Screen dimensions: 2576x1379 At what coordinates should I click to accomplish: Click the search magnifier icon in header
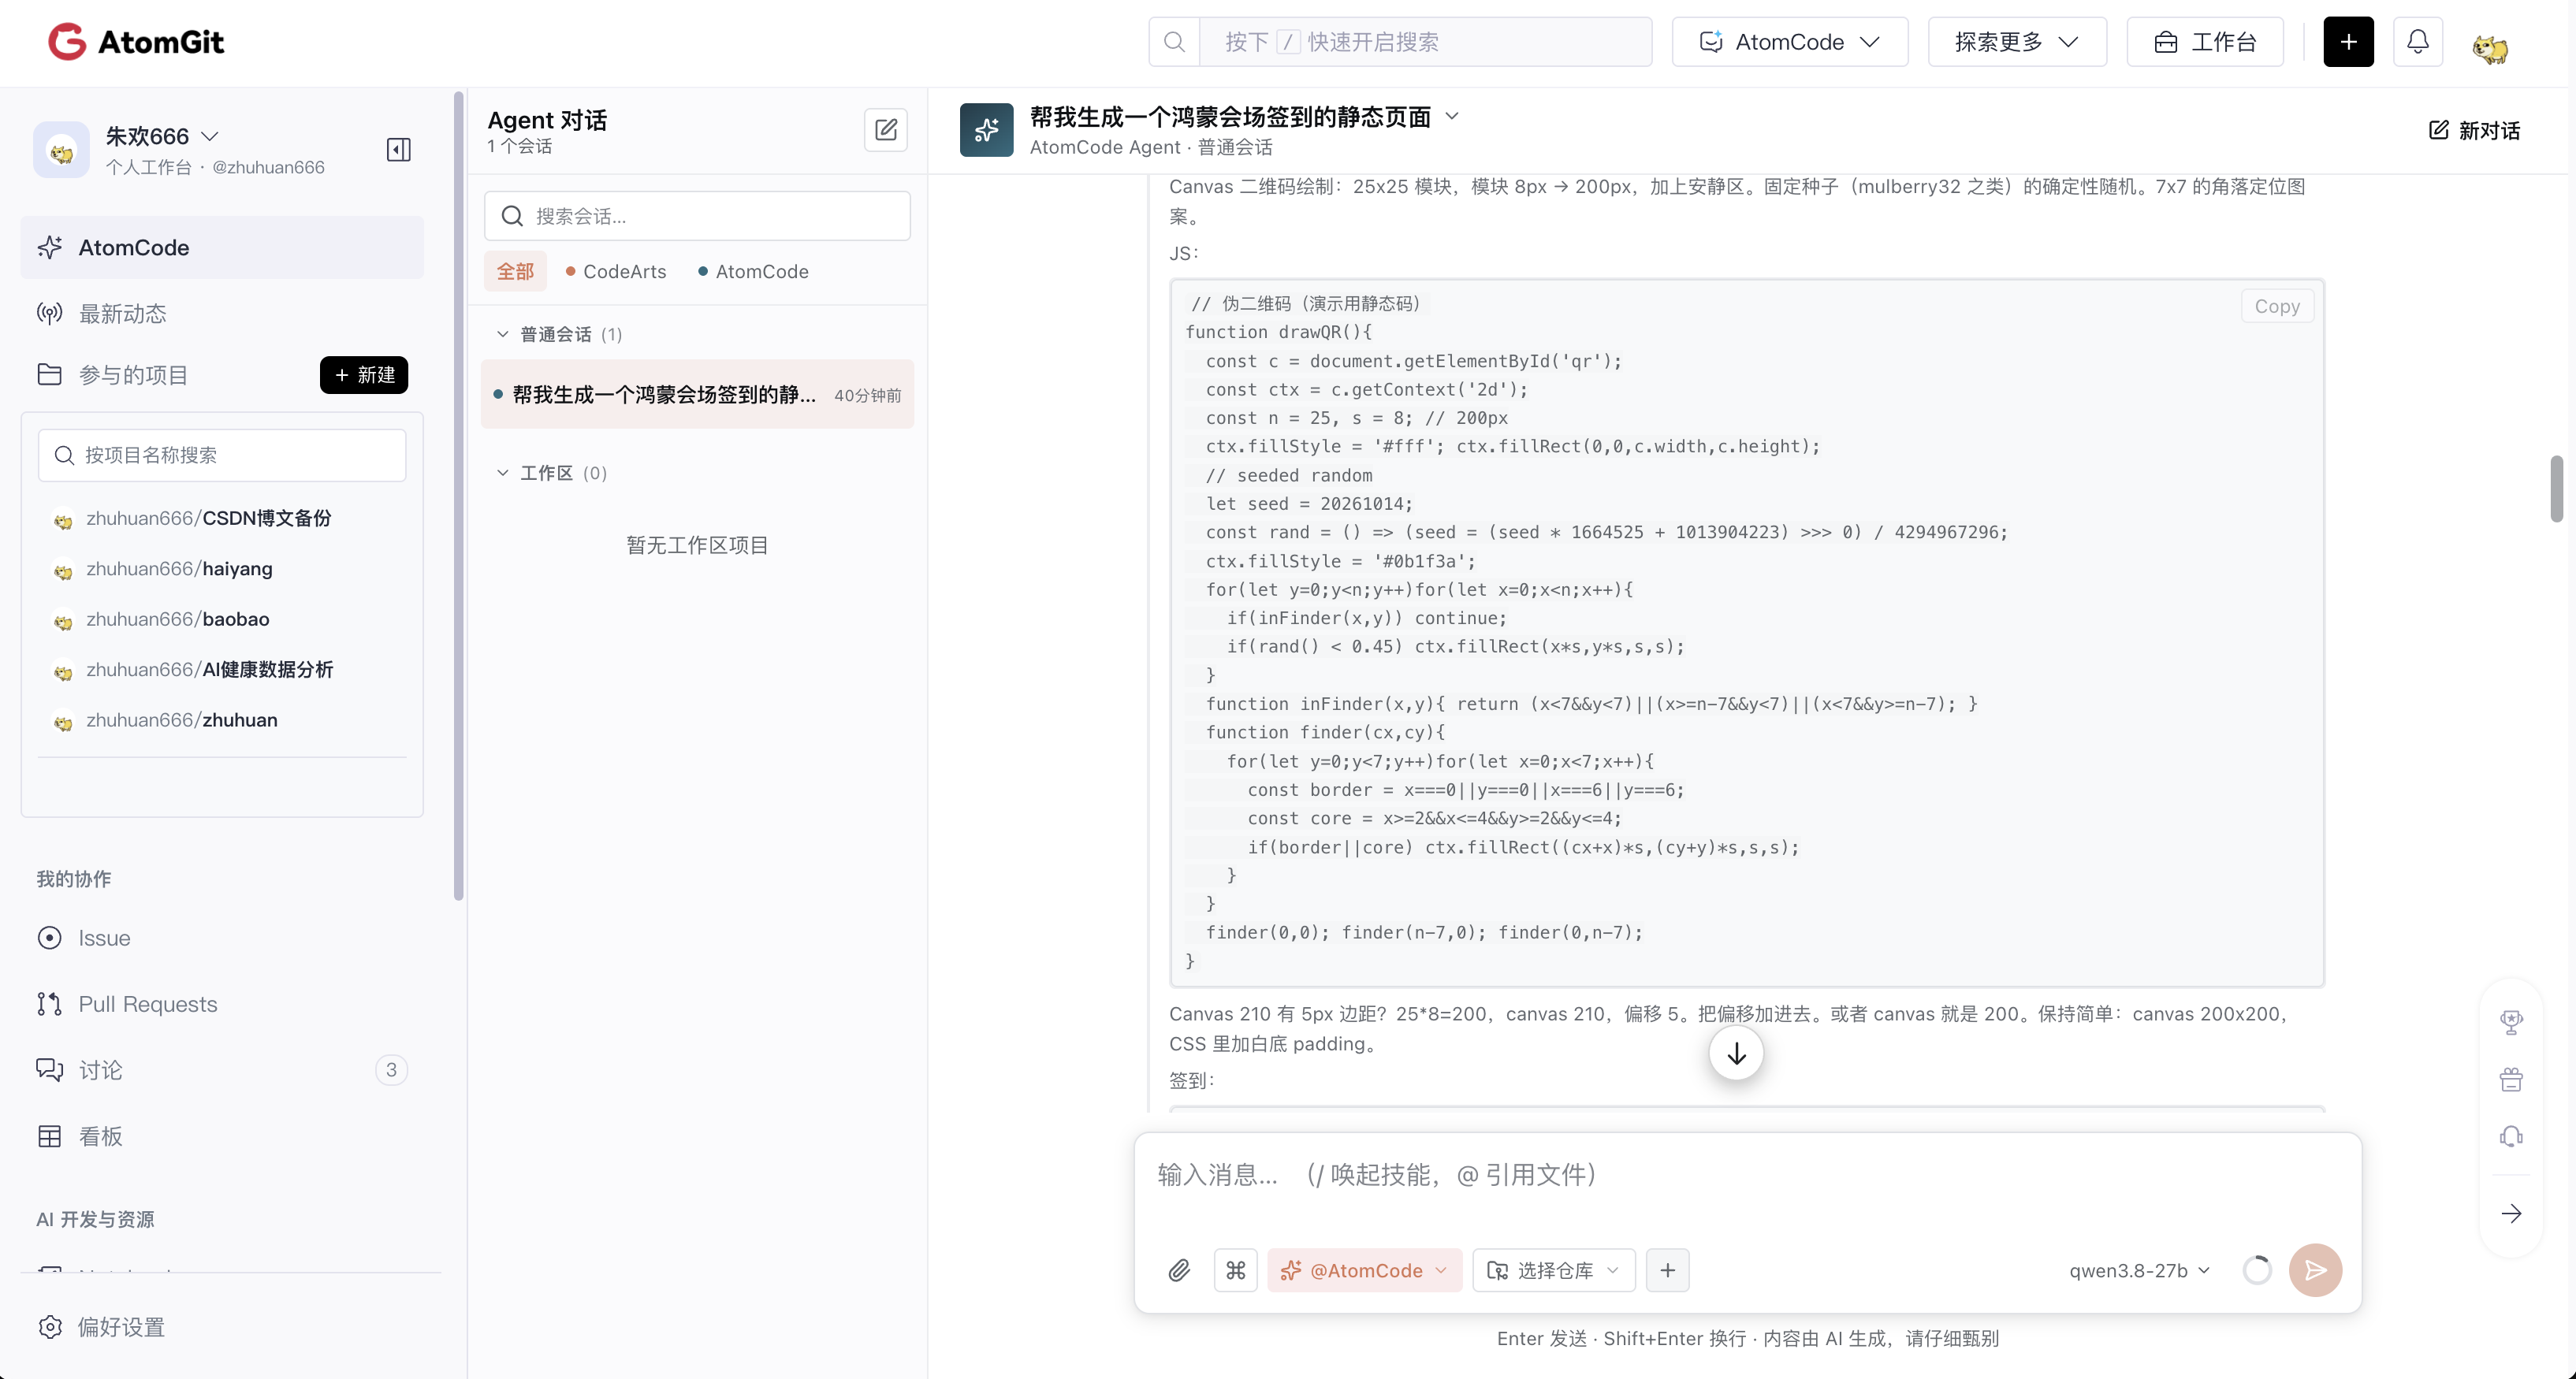pos(1175,42)
